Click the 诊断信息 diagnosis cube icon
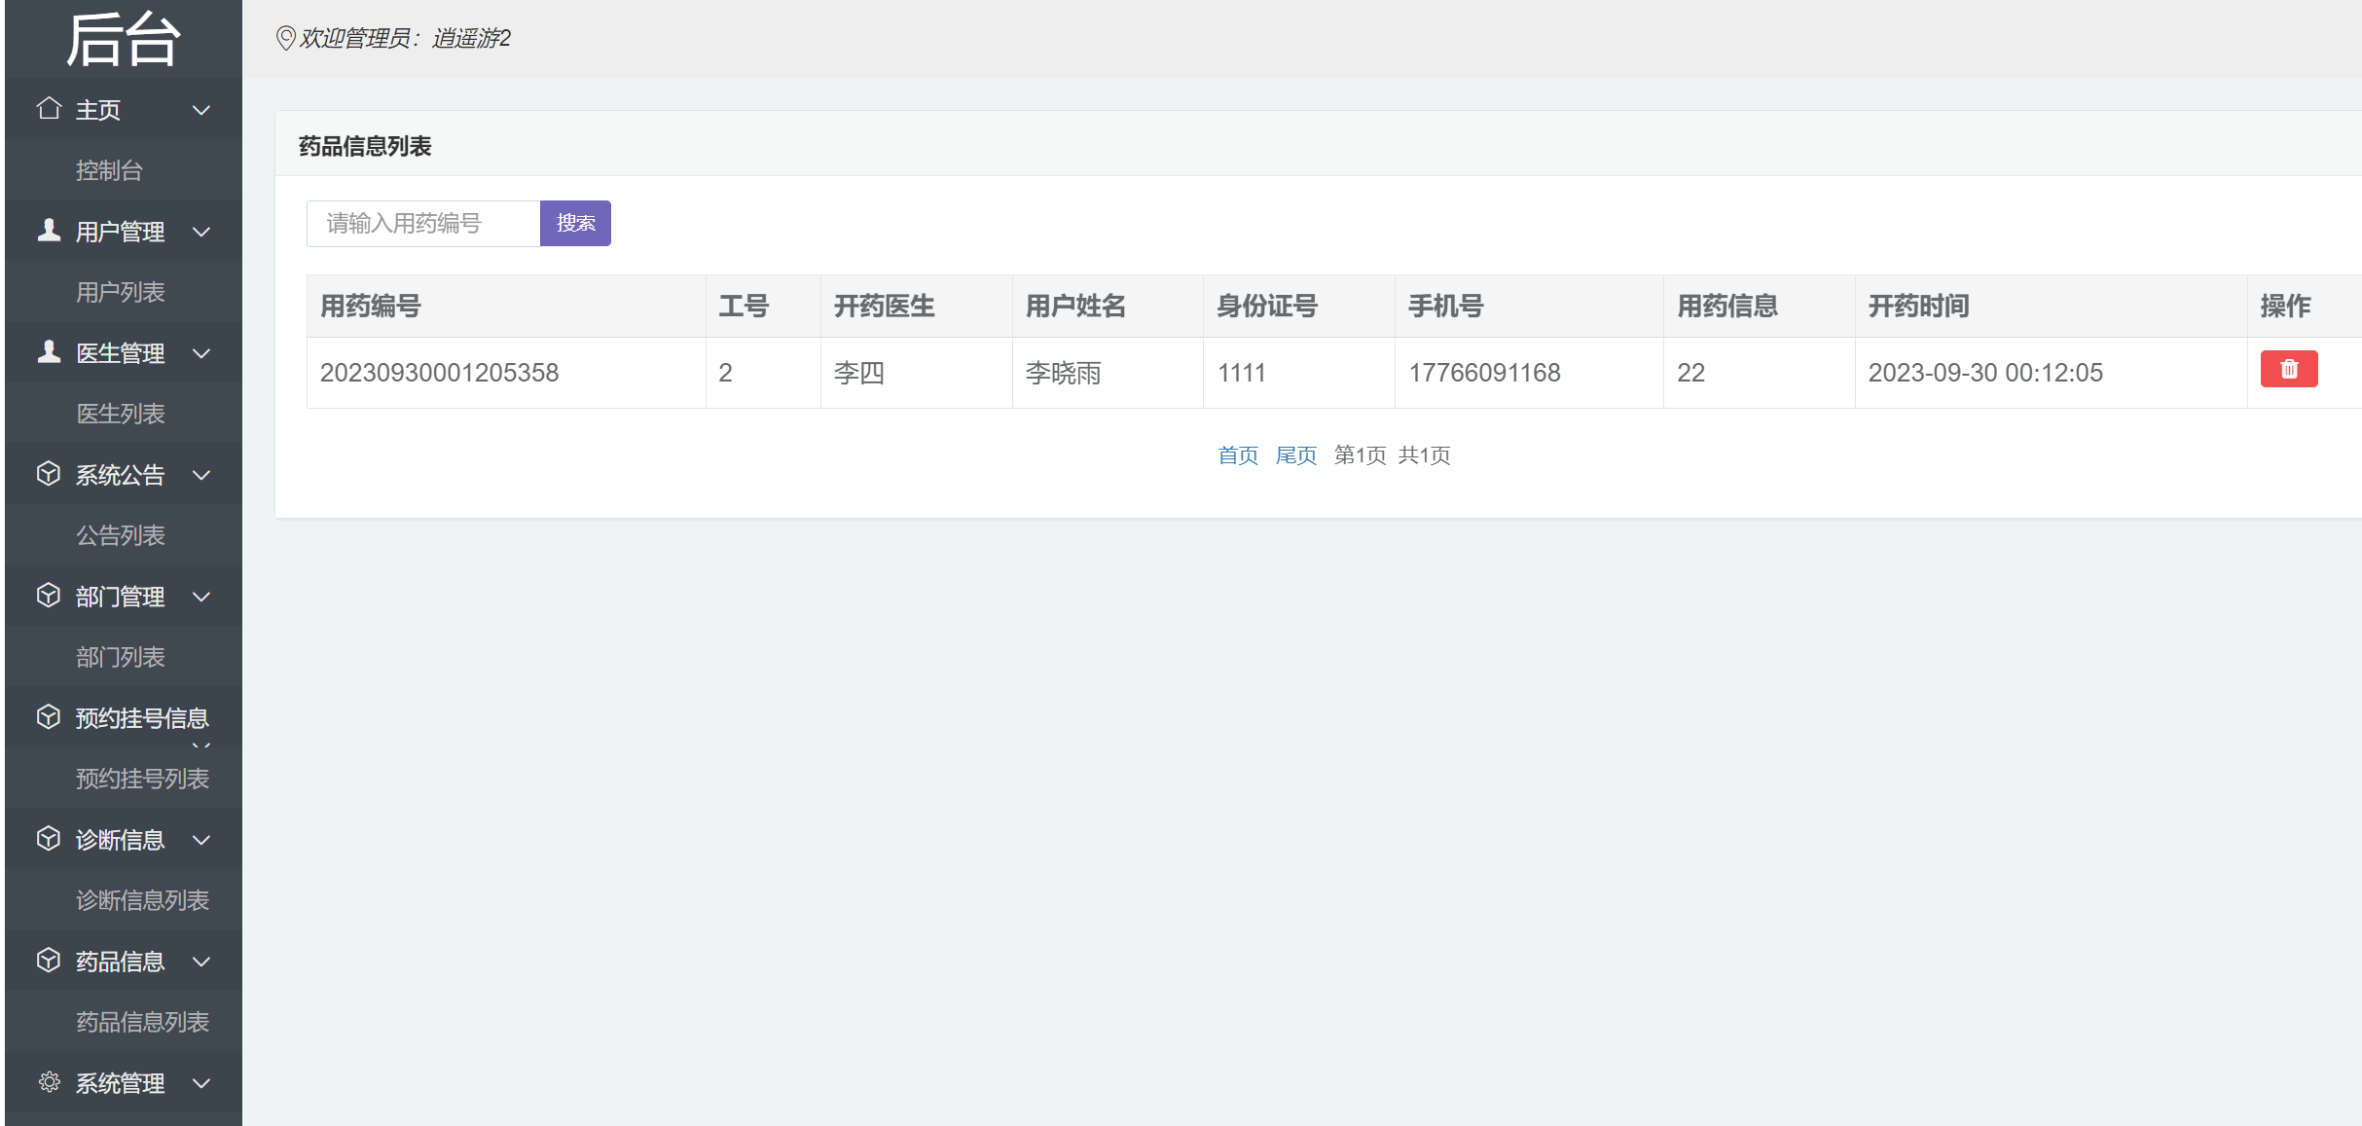This screenshot has height=1126, width=2362. (x=49, y=839)
